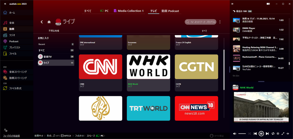This screenshot has height=139, width=293.
Task: Open the 音楽 section
Action: pos(11,23)
